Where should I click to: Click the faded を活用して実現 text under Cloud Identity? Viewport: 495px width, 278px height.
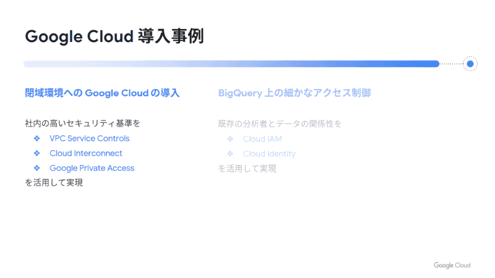click(247, 169)
